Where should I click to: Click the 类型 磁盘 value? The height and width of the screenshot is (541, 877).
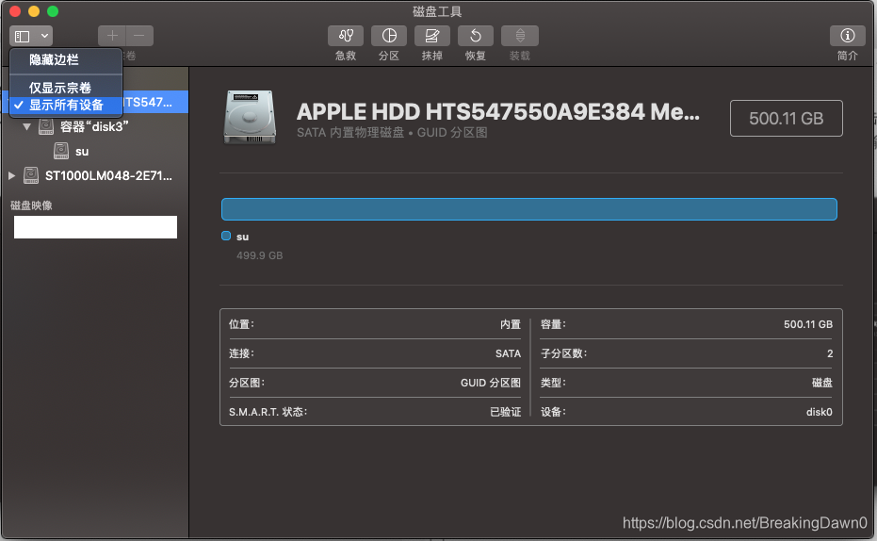click(x=821, y=383)
